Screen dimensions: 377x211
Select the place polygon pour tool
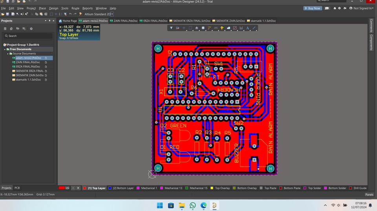point(229,28)
